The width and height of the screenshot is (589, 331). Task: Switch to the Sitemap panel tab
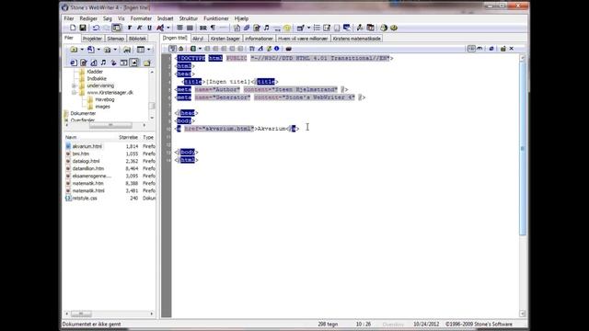pyautogui.click(x=116, y=39)
